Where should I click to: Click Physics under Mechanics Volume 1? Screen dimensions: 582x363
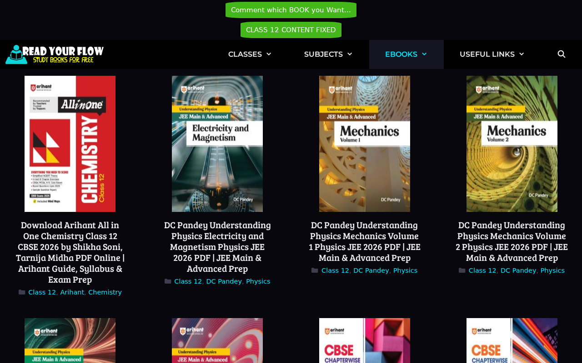point(406,270)
